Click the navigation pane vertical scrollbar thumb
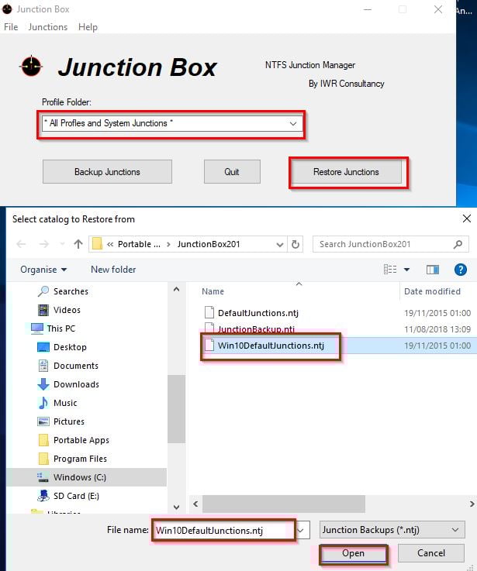The image size is (477, 571). pyautogui.click(x=177, y=408)
